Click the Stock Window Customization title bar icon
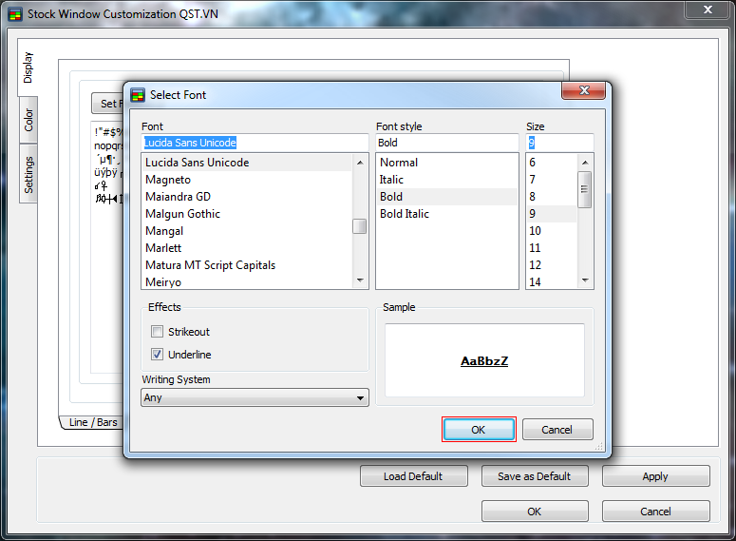736x541 pixels. (14, 14)
